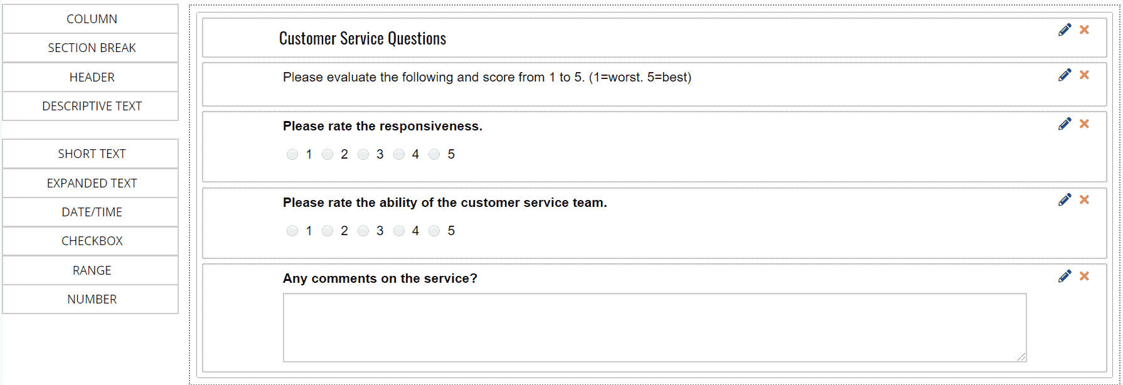Choose rating 4 for customer service team ability
This screenshot has width=1123, height=385.
coord(399,231)
